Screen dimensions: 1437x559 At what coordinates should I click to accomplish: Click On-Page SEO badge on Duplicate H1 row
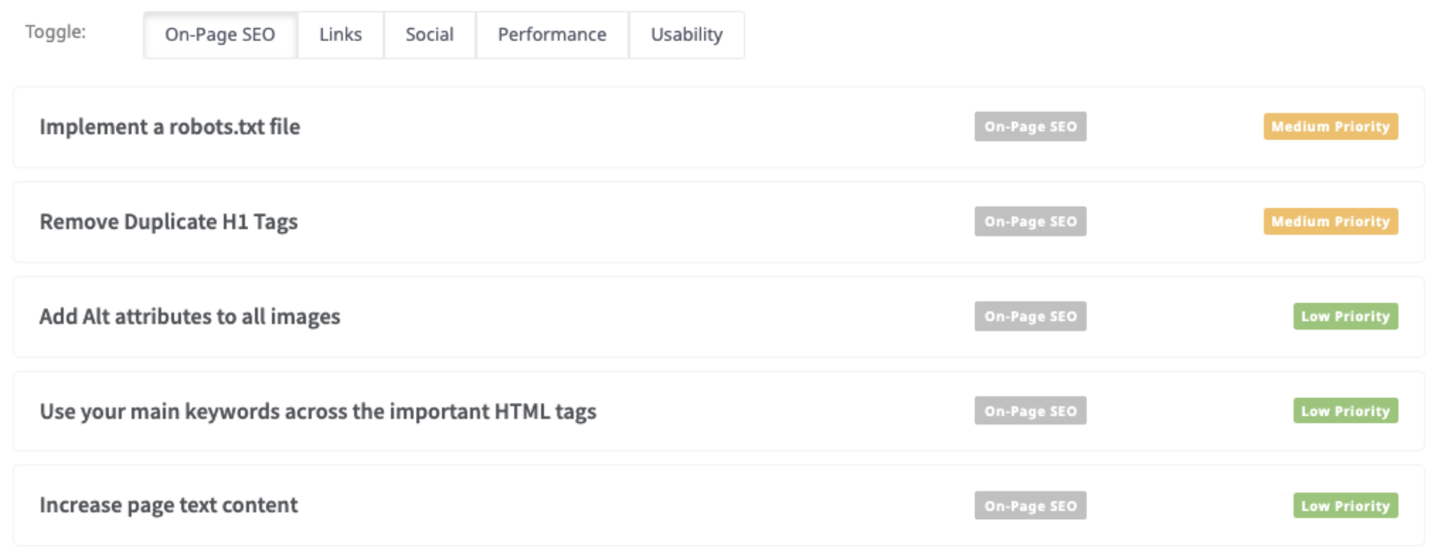pos(1030,222)
